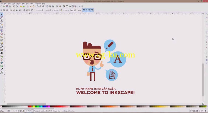Toggle second Affect option button
This screenshot has width=208, height=113.
(x=87, y=10)
